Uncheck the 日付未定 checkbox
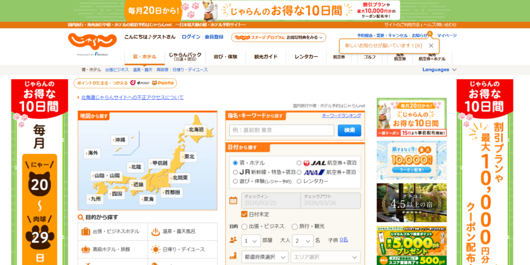The image size is (530, 265). [244, 214]
